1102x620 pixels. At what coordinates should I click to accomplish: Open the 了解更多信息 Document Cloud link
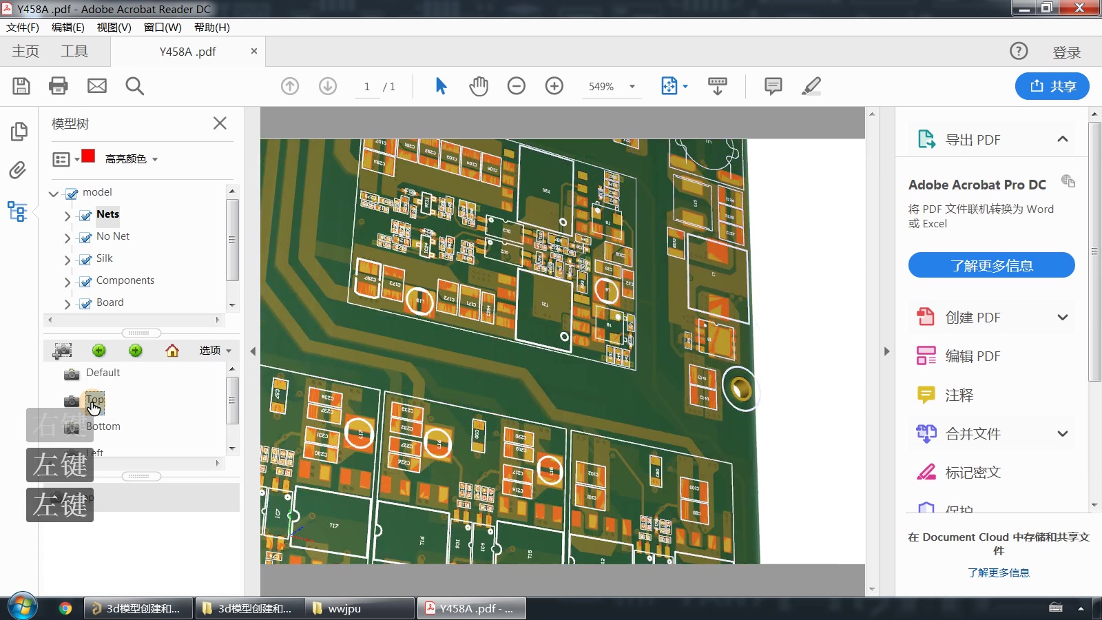point(998,573)
